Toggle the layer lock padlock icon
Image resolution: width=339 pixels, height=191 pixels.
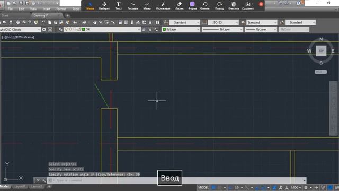click(79, 29)
